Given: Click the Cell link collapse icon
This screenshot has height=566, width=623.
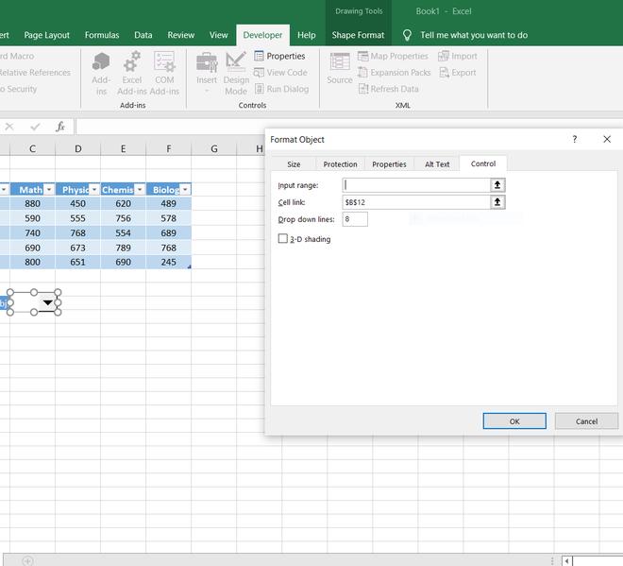Looking at the screenshot, I should (x=497, y=202).
